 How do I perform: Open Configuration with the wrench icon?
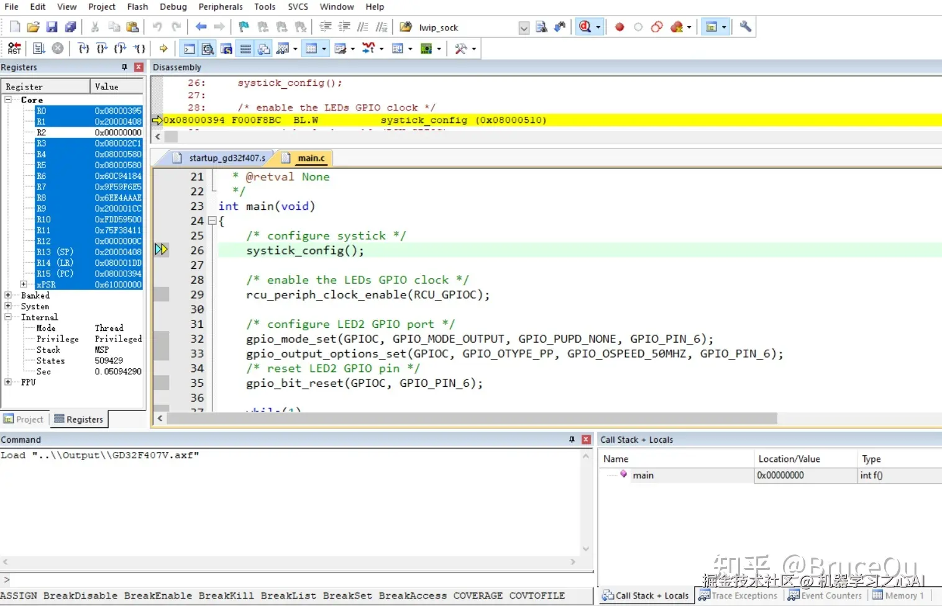745,27
